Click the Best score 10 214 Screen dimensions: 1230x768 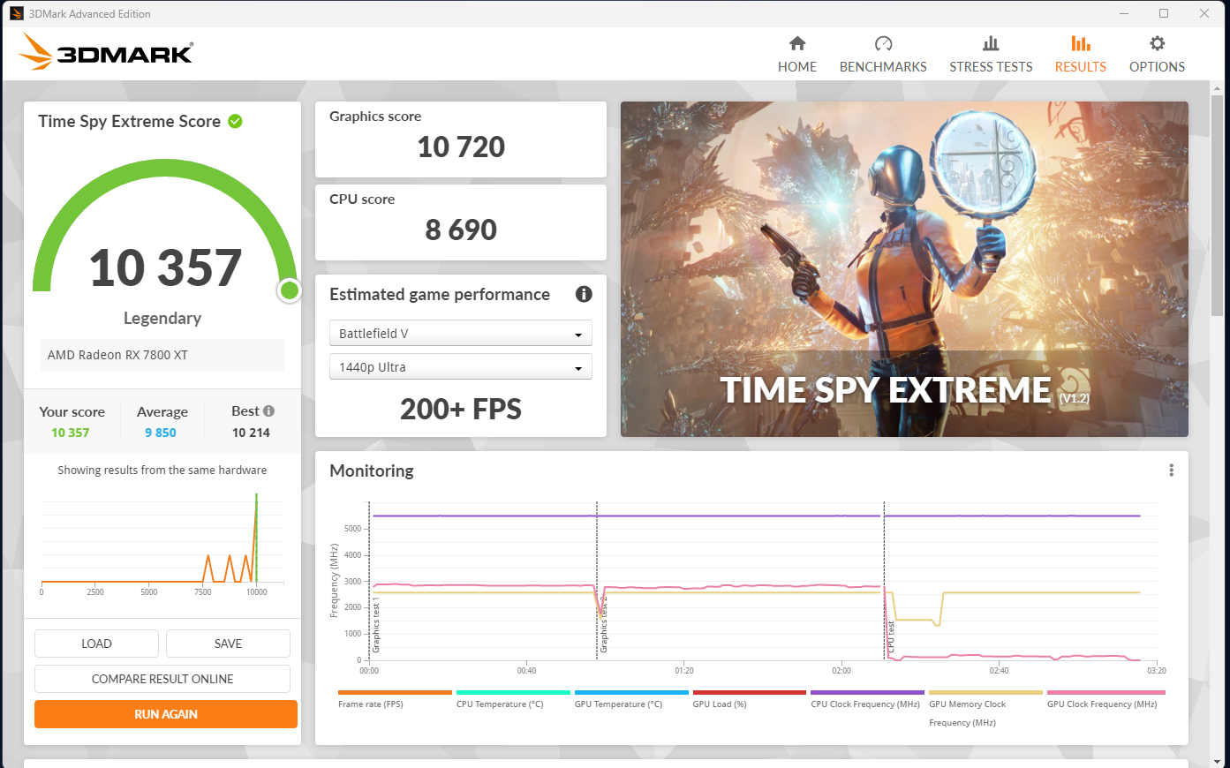251,433
